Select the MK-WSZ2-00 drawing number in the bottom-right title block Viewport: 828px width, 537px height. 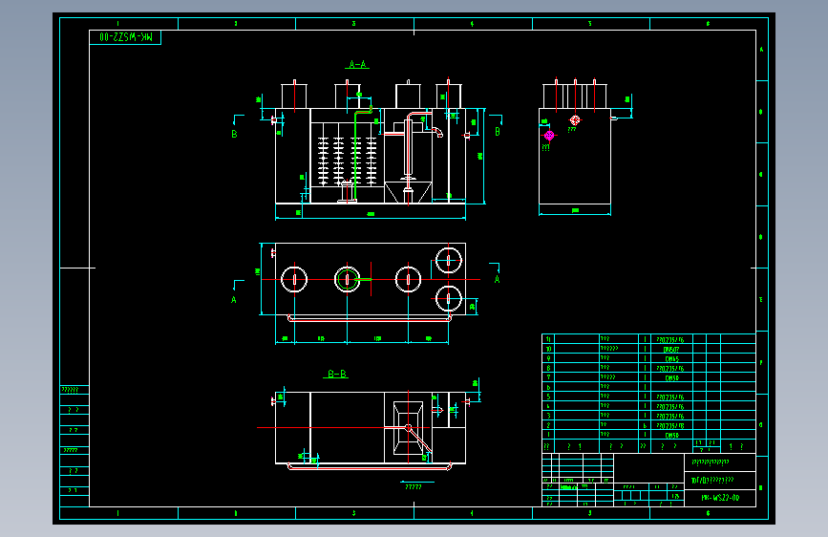[720, 498]
